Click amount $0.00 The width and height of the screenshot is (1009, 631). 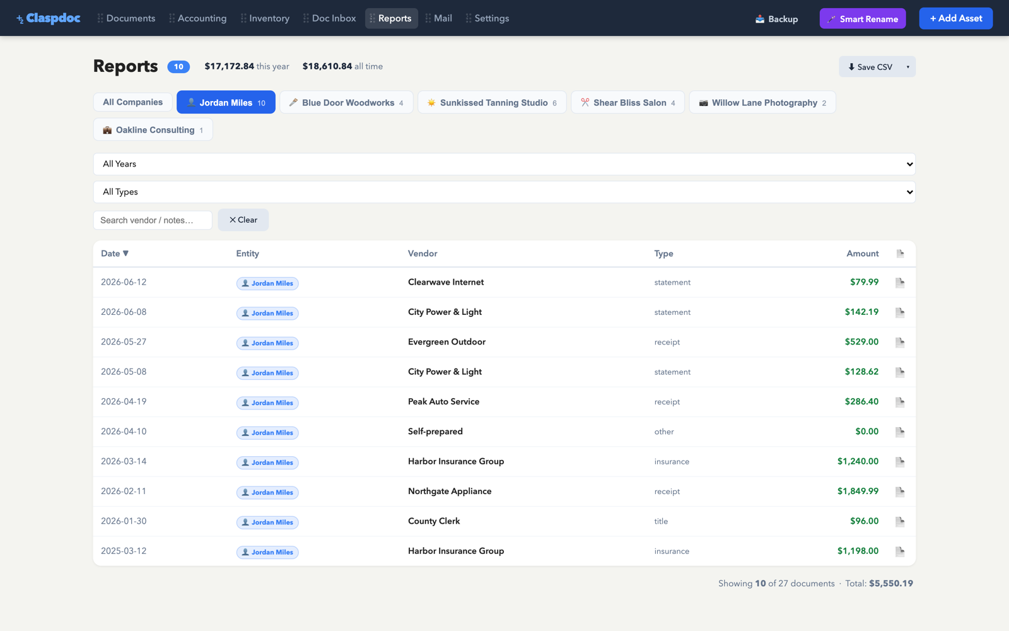pyautogui.click(x=866, y=432)
